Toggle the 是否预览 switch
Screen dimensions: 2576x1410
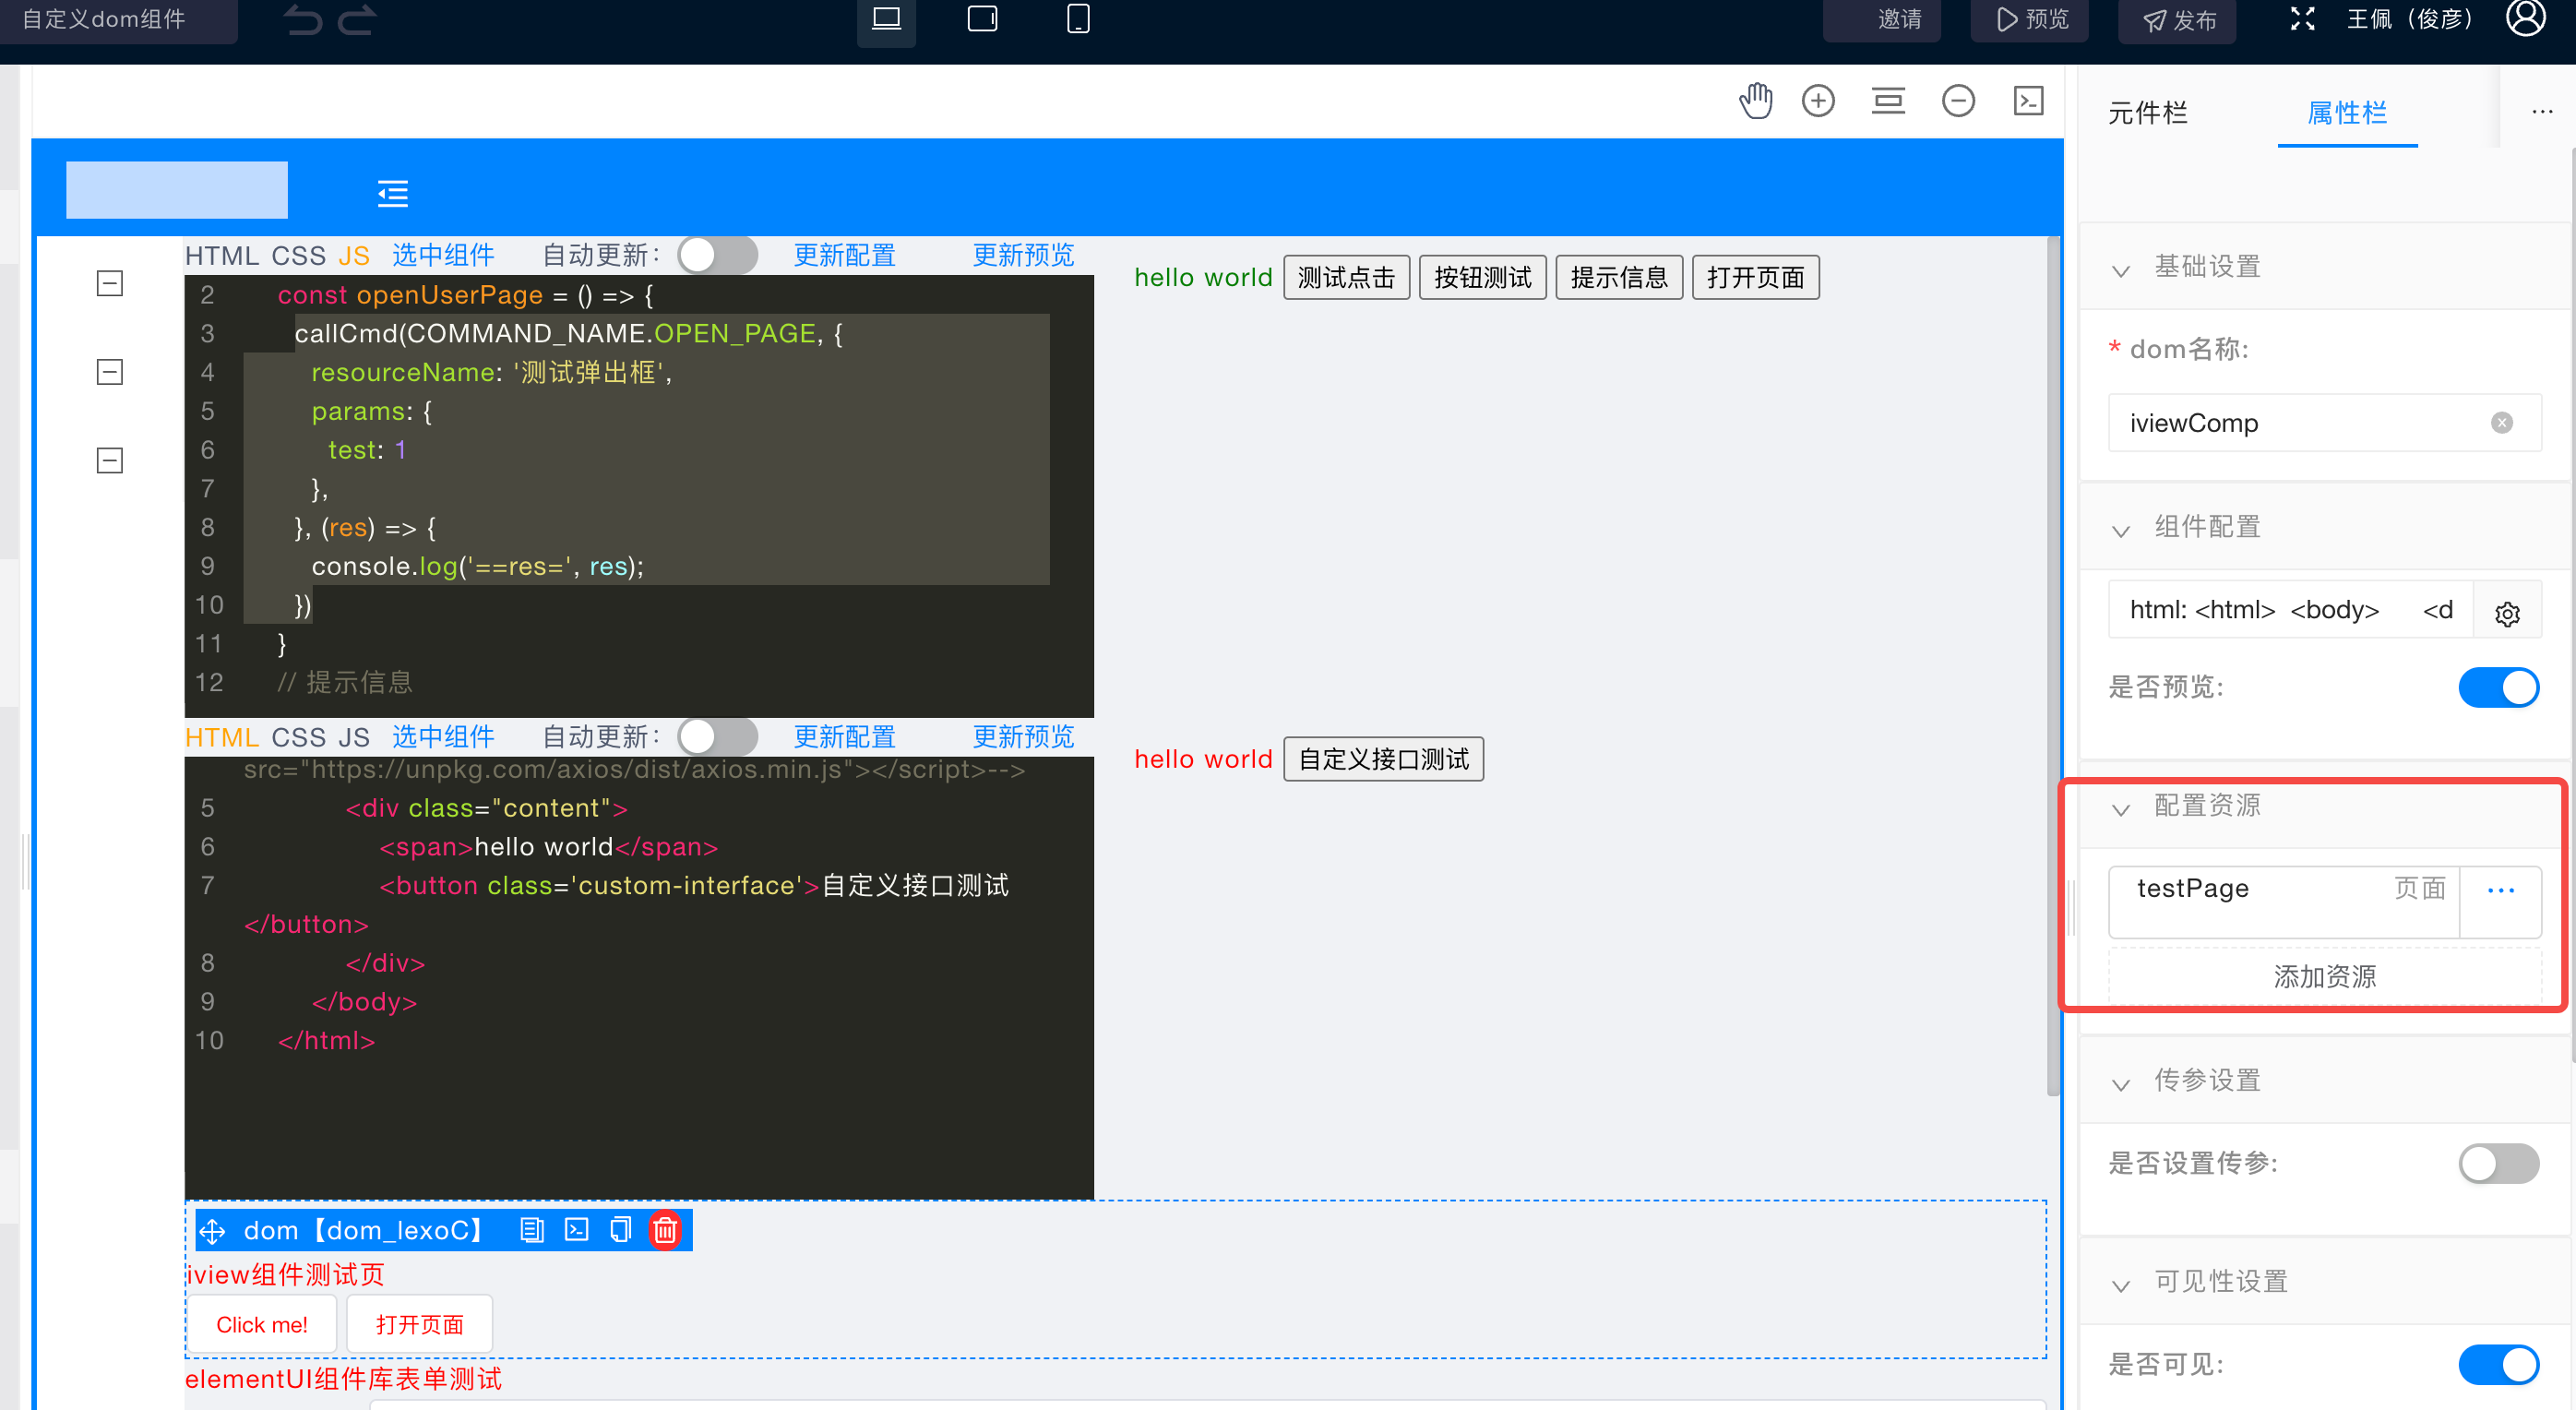point(2499,687)
